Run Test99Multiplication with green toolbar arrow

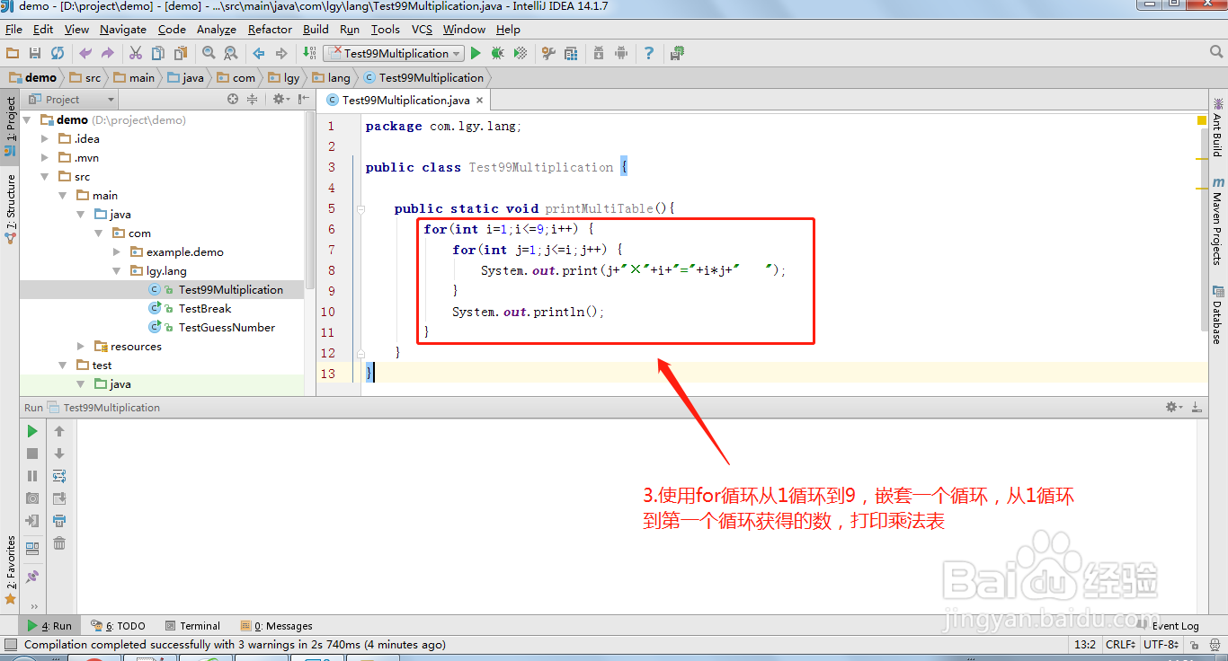click(x=476, y=54)
